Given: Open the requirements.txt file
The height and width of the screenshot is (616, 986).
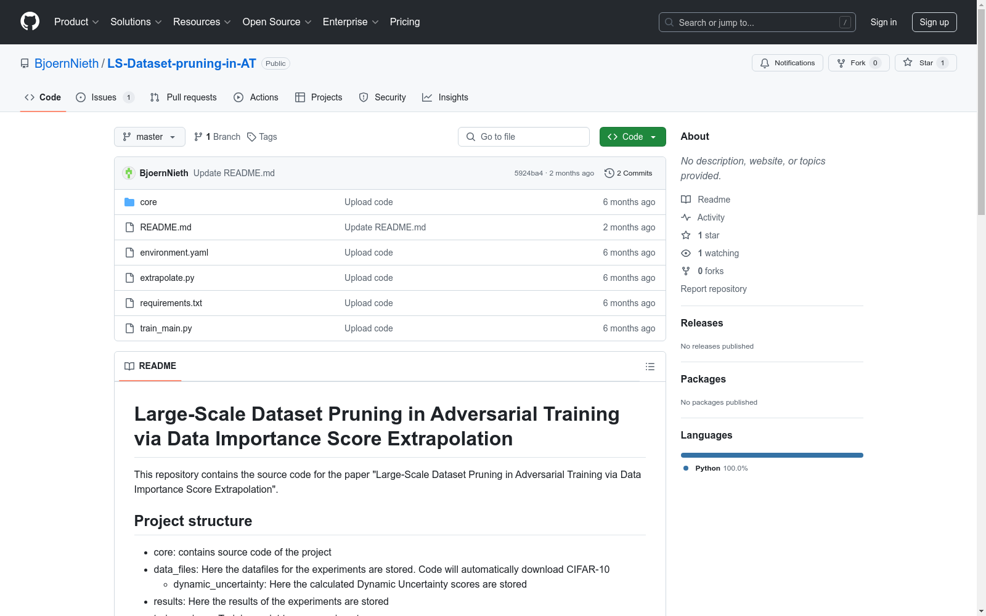Looking at the screenshot, I should (x=171, y=303).
